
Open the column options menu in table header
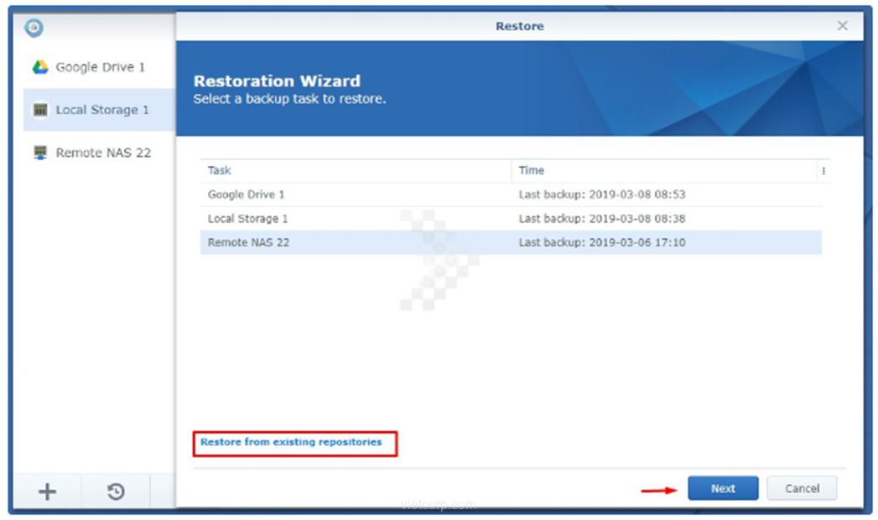(823, 170)
